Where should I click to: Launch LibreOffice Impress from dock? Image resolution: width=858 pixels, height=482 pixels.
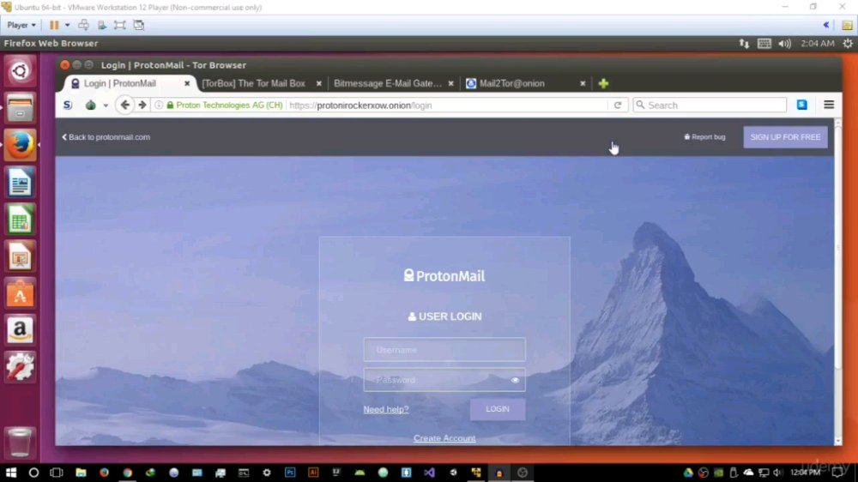(20, 256)
